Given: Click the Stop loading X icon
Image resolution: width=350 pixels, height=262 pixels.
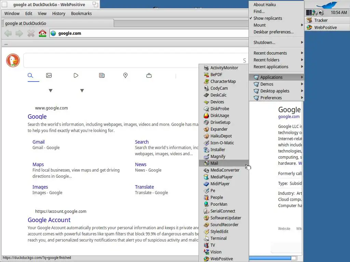Looking at the screenshot, I should (31, 33).
